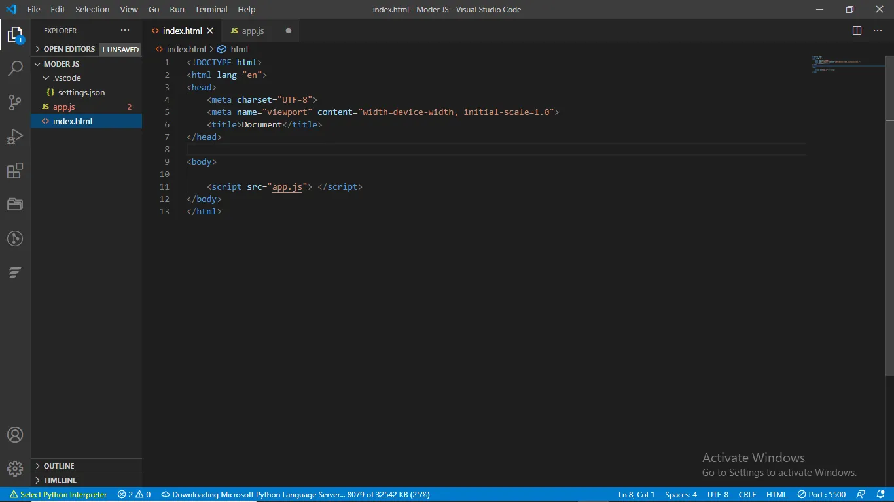Open the Search view in activity bar
Viewport: 894px width, 502px height.
click(x=15, y=68)
